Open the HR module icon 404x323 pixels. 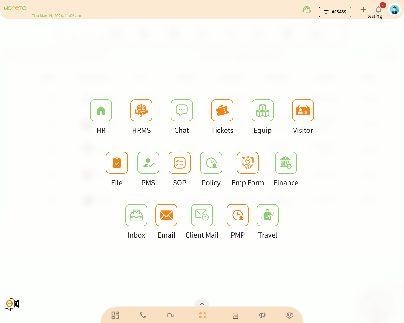101,110
